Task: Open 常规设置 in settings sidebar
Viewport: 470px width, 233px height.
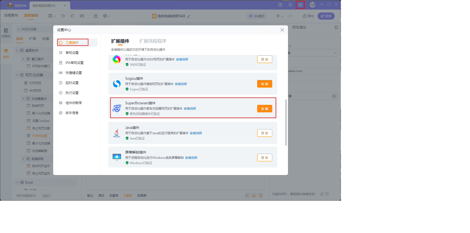Action: click(72, 53)
